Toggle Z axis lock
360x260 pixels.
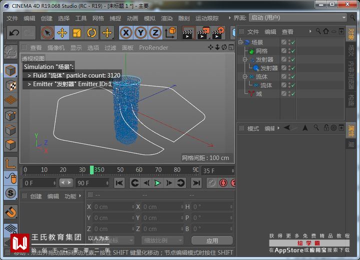pyautogui.click(x=155, y=33)
